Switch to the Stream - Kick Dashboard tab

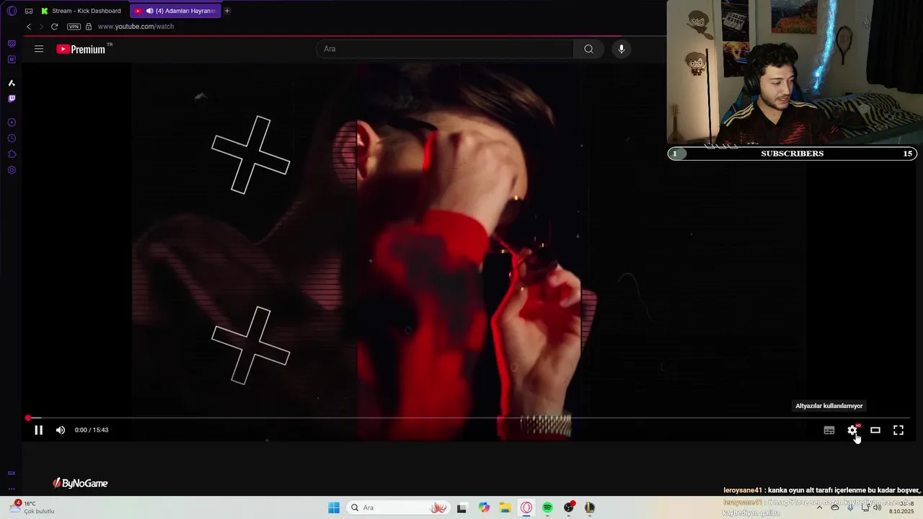pos(81,11)
